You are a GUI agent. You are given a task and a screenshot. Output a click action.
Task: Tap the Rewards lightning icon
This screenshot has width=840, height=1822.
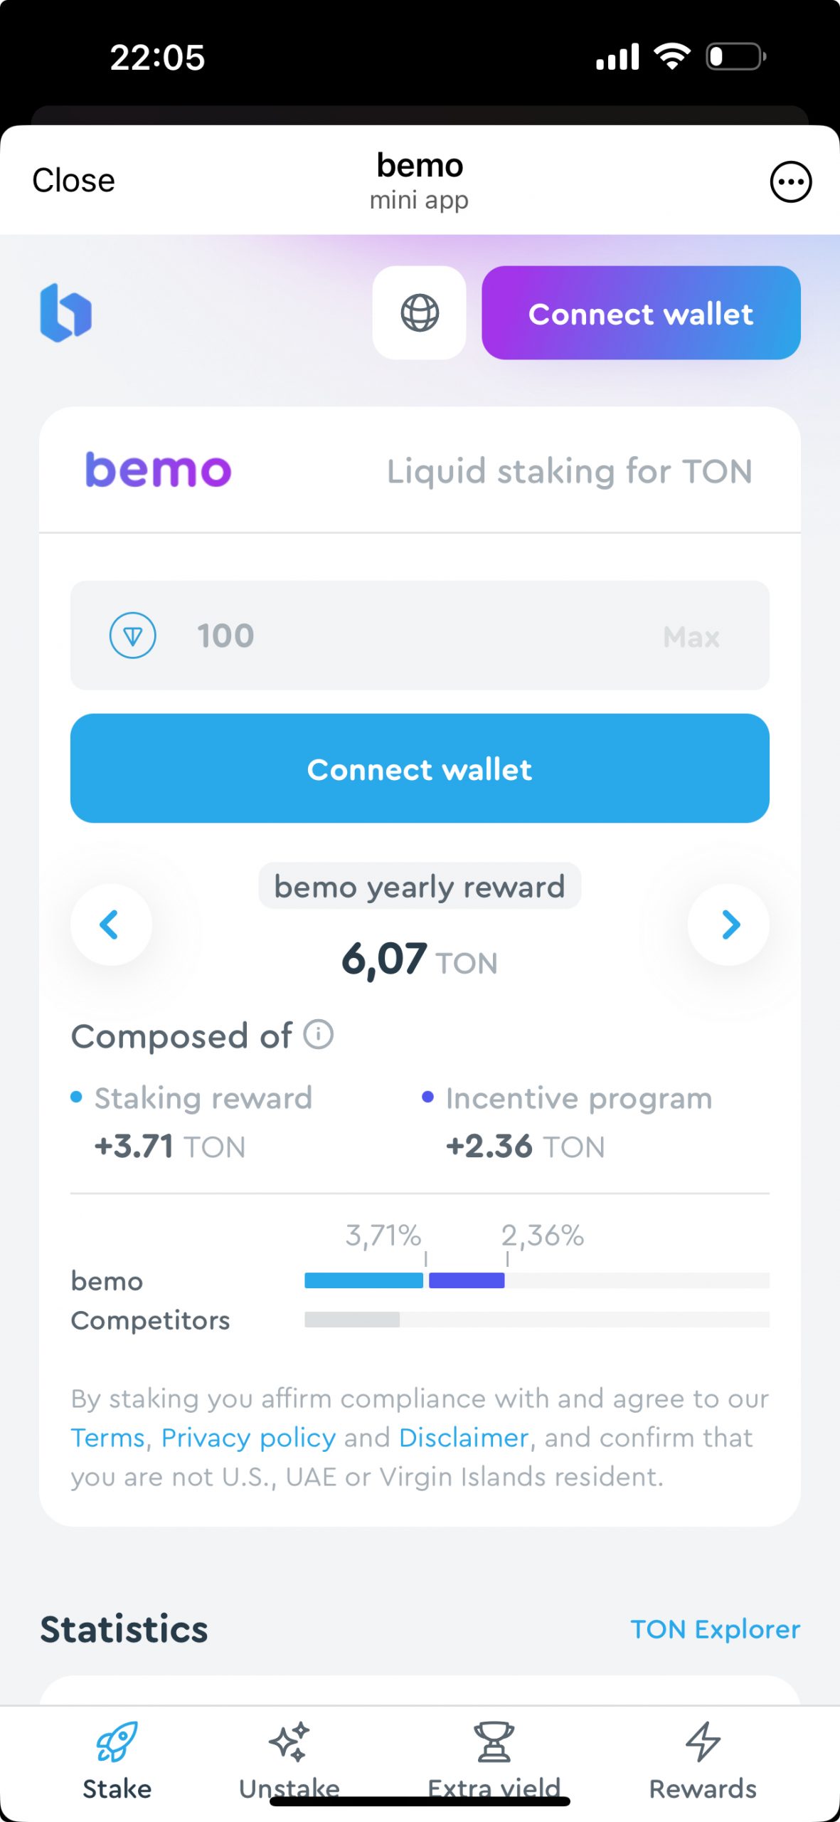click(x=703, y=1741)
